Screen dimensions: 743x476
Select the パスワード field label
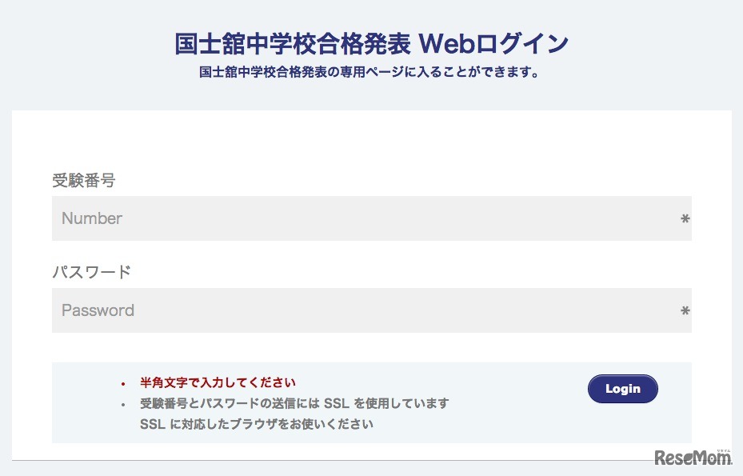(x=90, y=272)
